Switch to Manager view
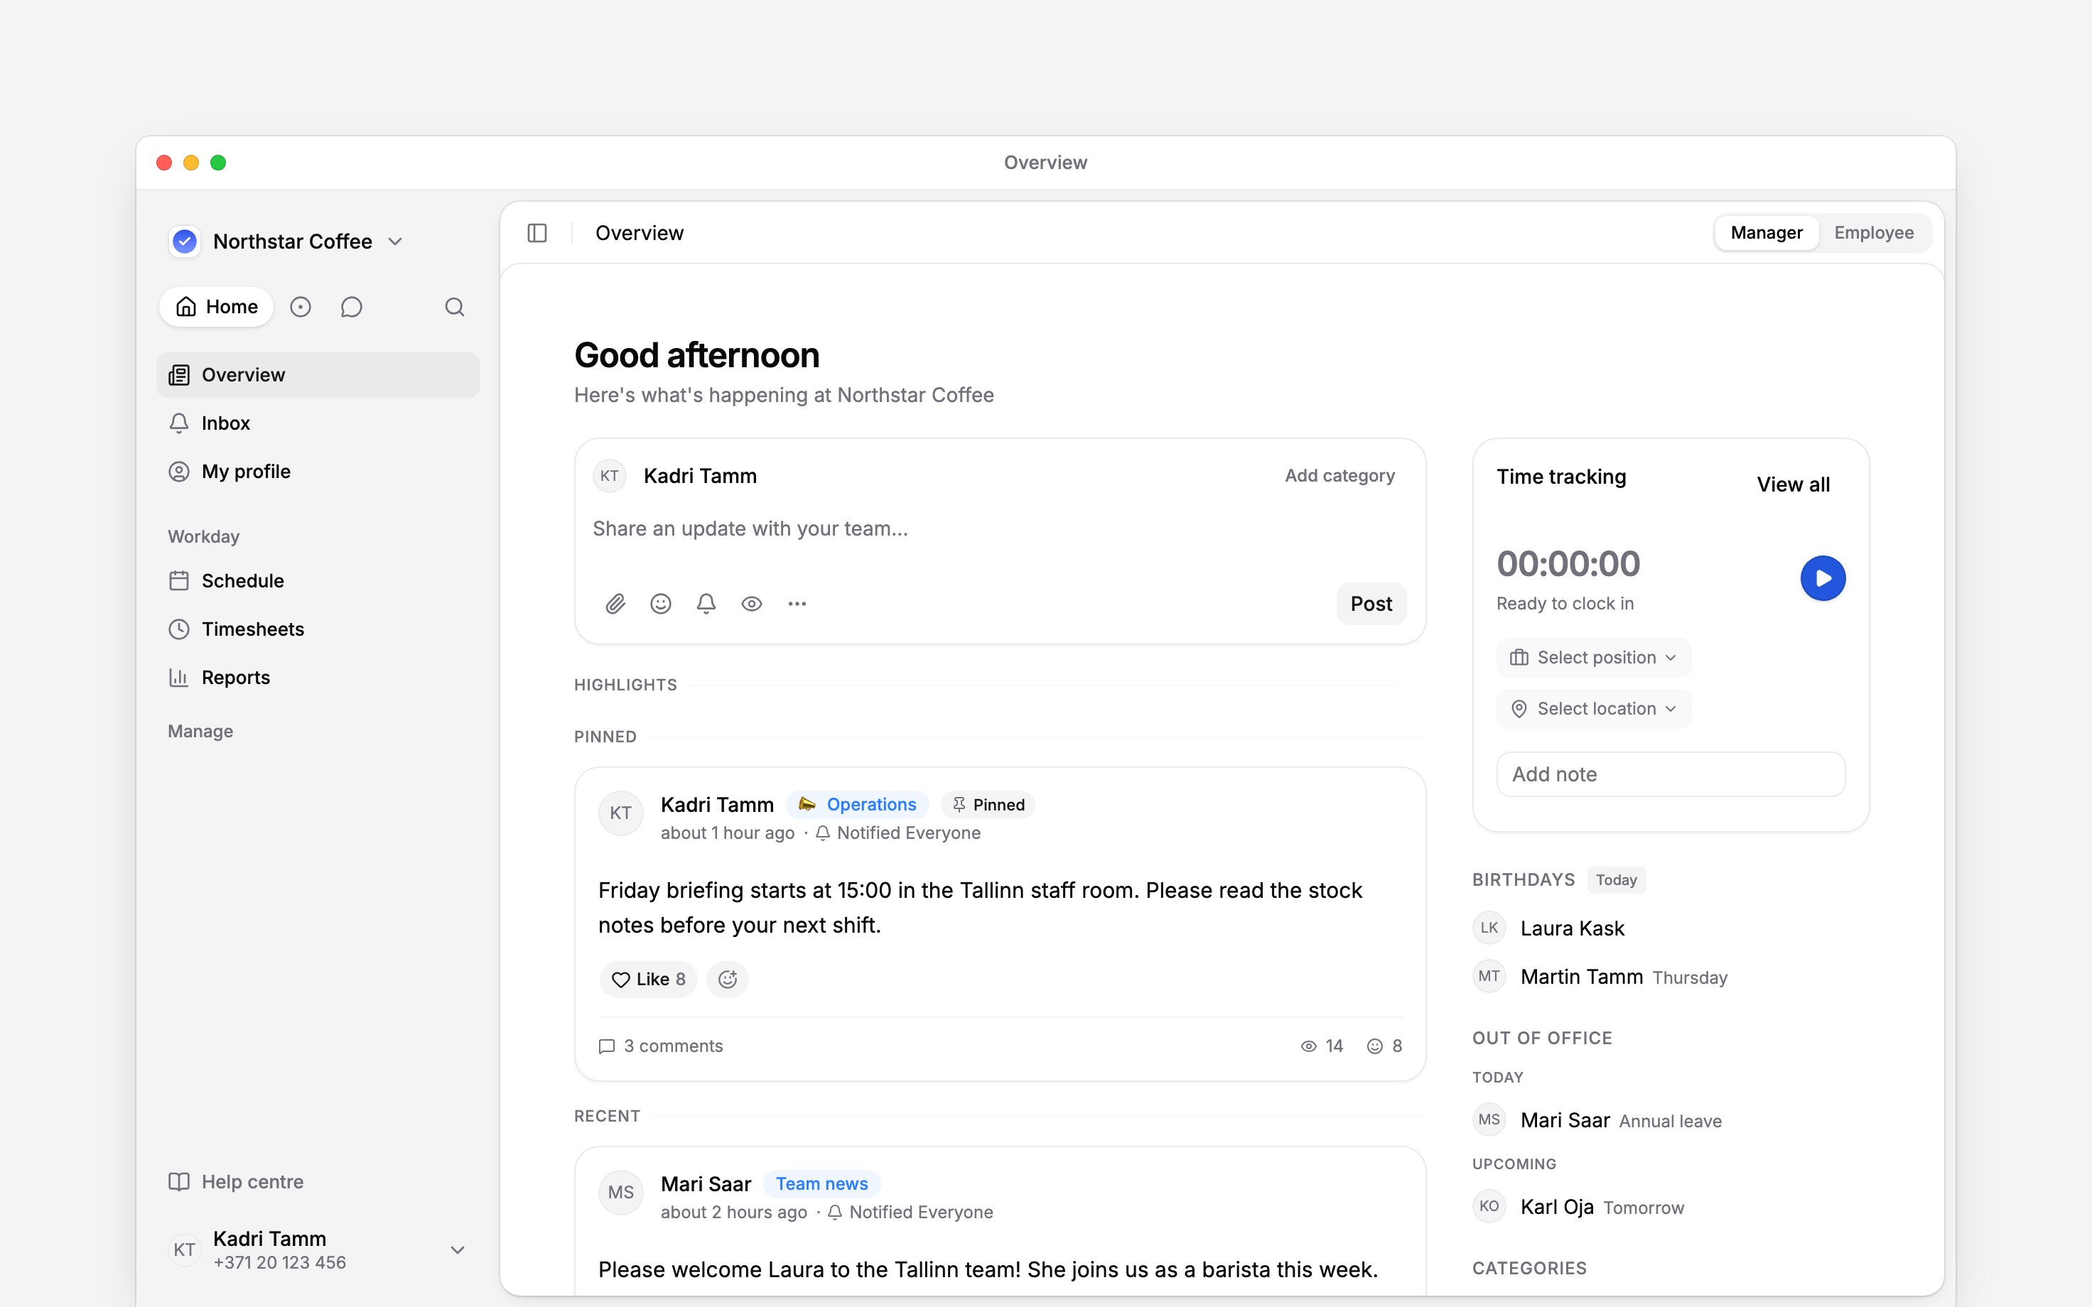 pos(1766,232)
